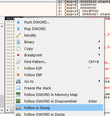Click vertical scrollbar thumb beside the stack
The image size is (110, 116).
(x=2, y=101)
